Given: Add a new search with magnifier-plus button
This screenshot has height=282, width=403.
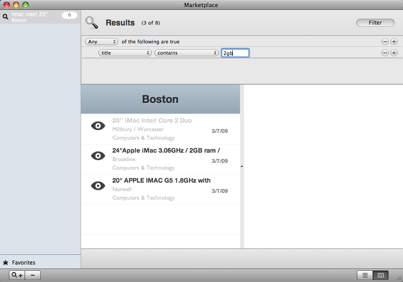Looking at the screenshot, I should click(17, 275).
